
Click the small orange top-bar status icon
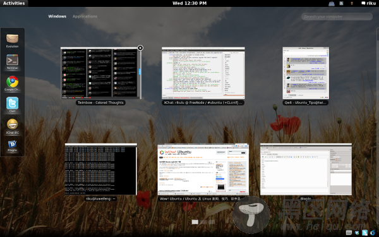click(x=352, y=3)
